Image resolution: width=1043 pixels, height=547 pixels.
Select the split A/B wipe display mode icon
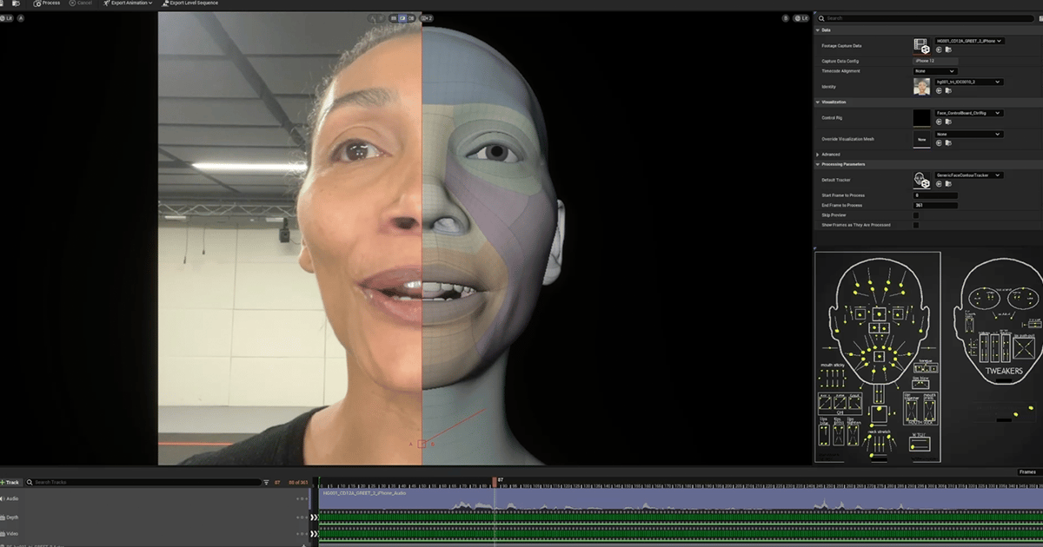pos(402,17)
